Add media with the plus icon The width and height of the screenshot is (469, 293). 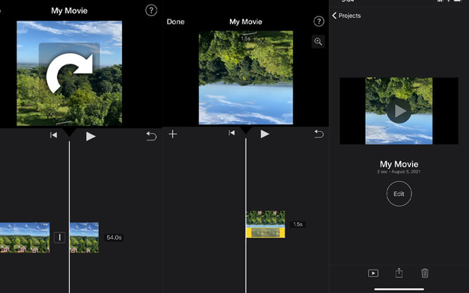point(173,134)
